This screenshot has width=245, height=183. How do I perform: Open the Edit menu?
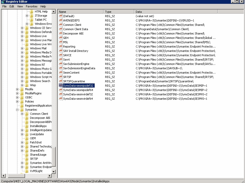click(12, 6)
